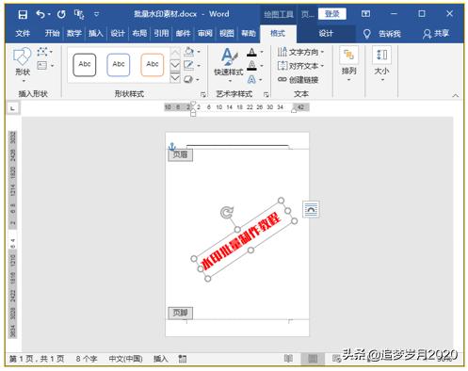Open the 对齐文本 align text menu
468x371 pixels.
click(x=300, y=66)
